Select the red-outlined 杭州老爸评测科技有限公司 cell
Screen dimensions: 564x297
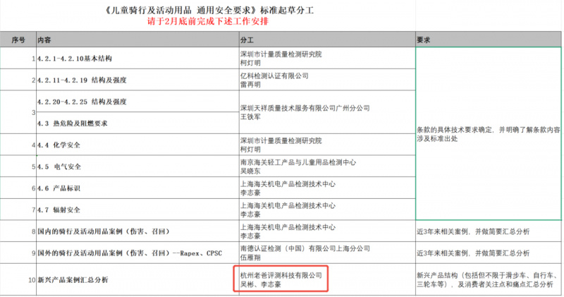coord(280,280)
